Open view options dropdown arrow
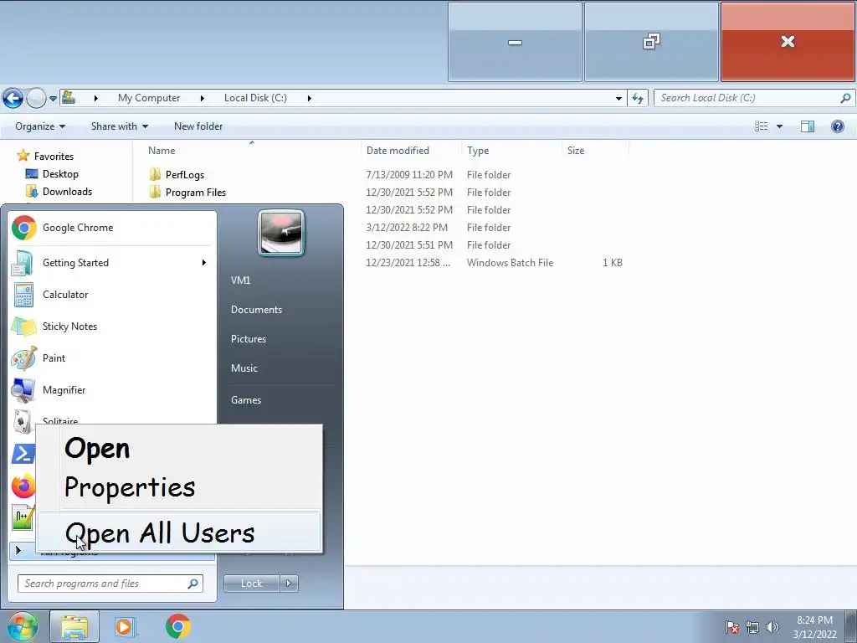The image size is (857, 643). [x=779, y=127]
